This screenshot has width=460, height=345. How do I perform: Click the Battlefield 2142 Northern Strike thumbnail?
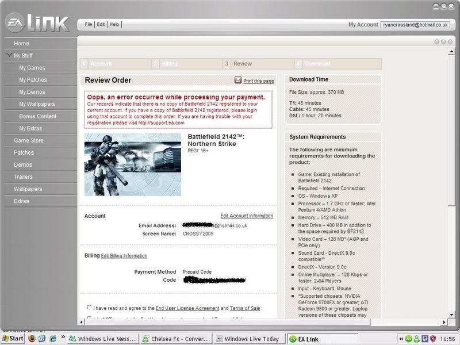[x=133, y=164]
